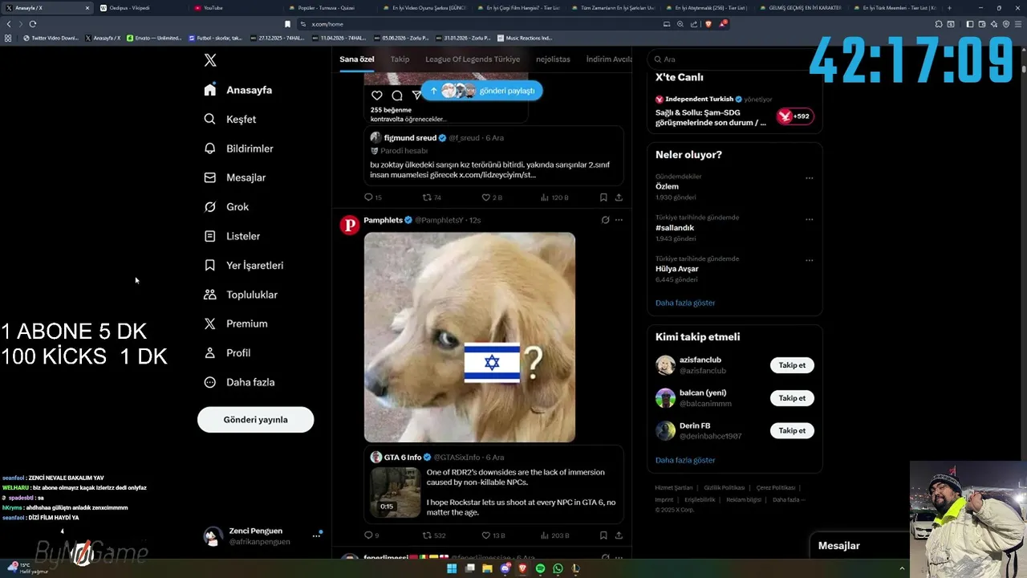Switch to İndirim Avcıları tab
The image size is (1027, 578).
coord(609,59)
